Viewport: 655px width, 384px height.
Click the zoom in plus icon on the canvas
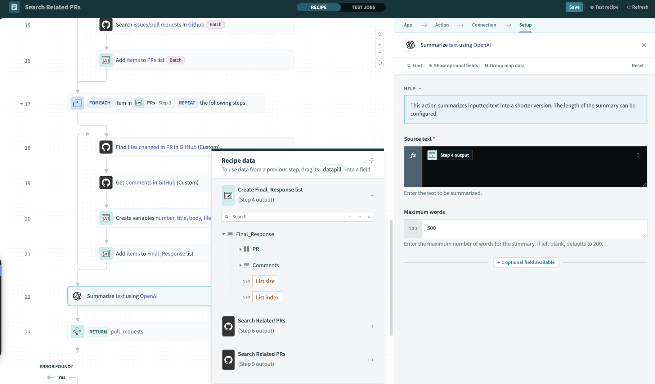pos(379,44)
